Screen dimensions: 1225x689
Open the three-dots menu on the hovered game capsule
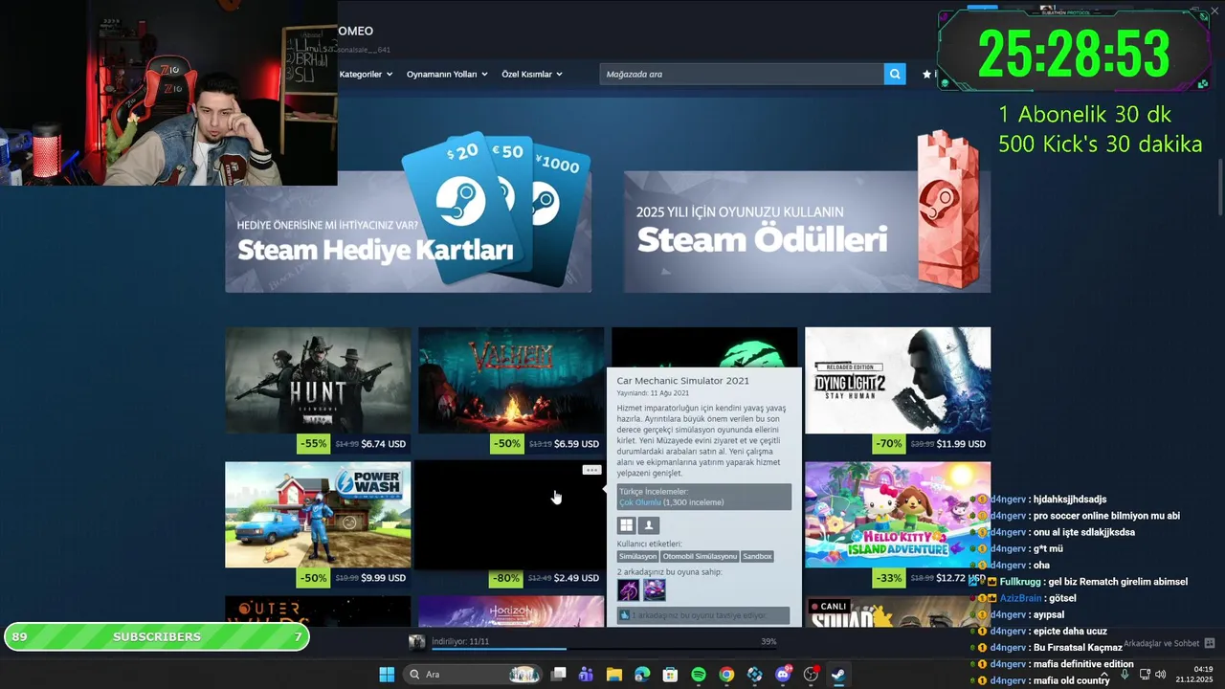pos(591,470)
